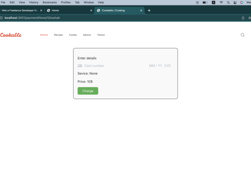Screen dimensions: 251x188
Task: Open the Tab menu
Action: pyautogui.click(x=77, y=3)
